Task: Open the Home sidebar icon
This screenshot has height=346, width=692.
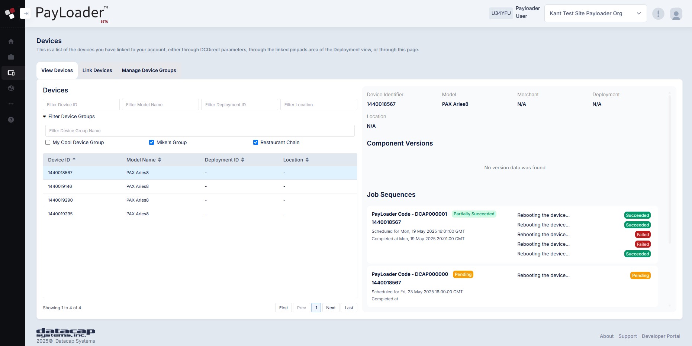Action: [11, 41]
